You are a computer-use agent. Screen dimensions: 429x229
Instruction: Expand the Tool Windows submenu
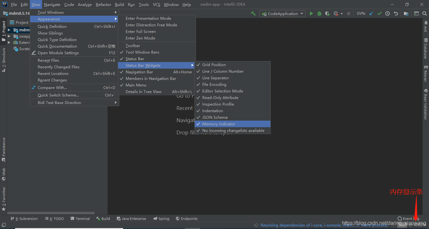pyautogui.click(x=74, y=13)
